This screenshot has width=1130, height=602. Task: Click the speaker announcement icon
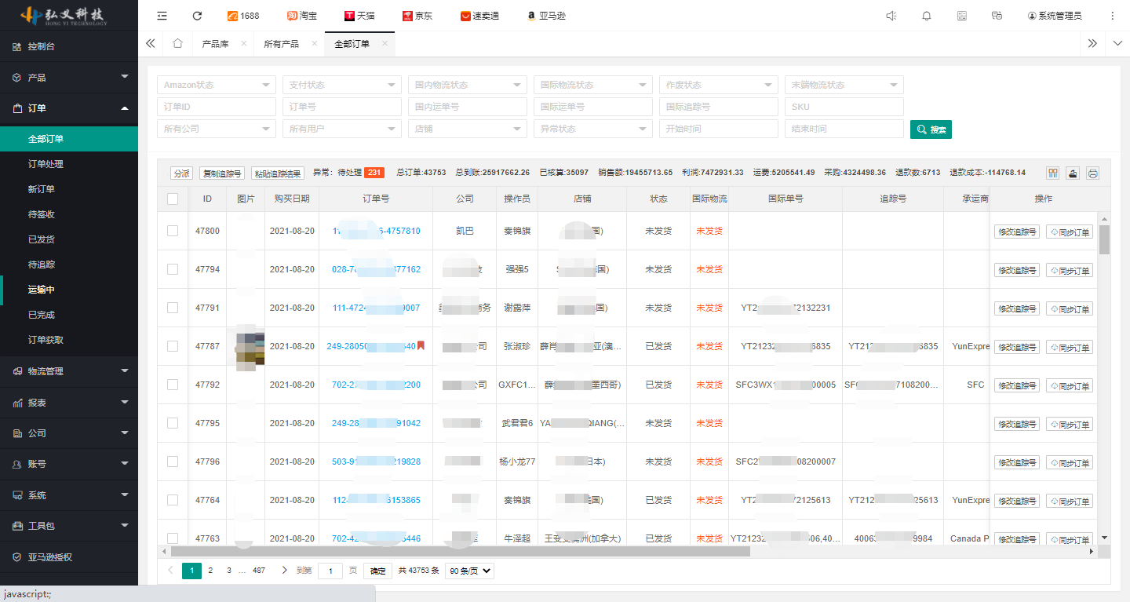pos(891,16)
